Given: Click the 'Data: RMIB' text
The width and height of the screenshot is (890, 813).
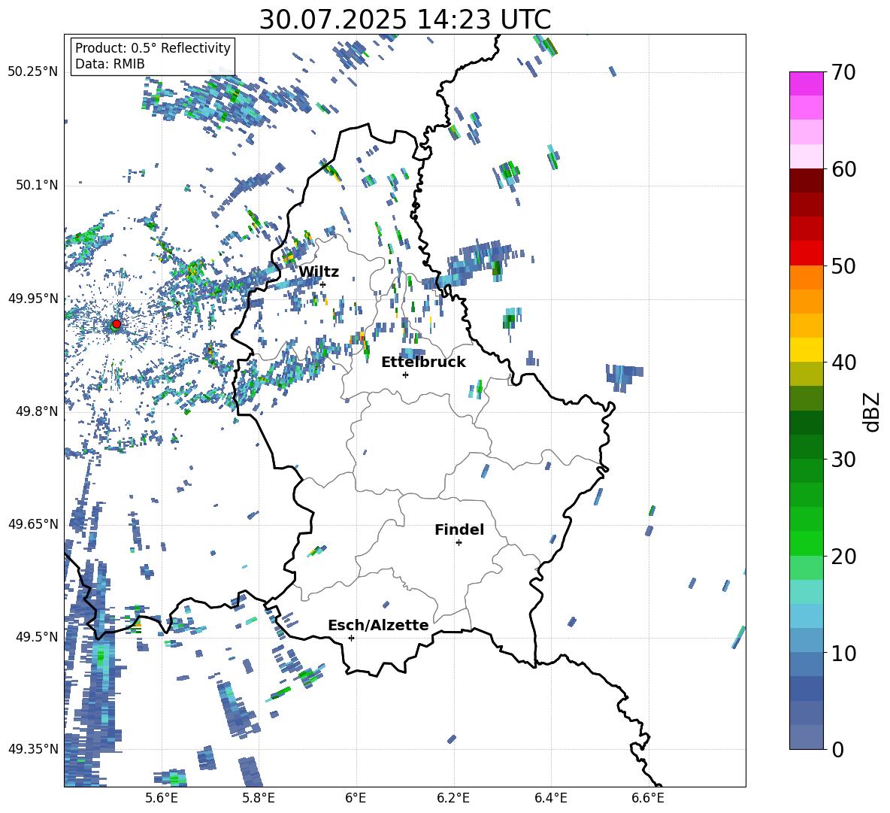Looking at the screenshot, I should (110, 64).
